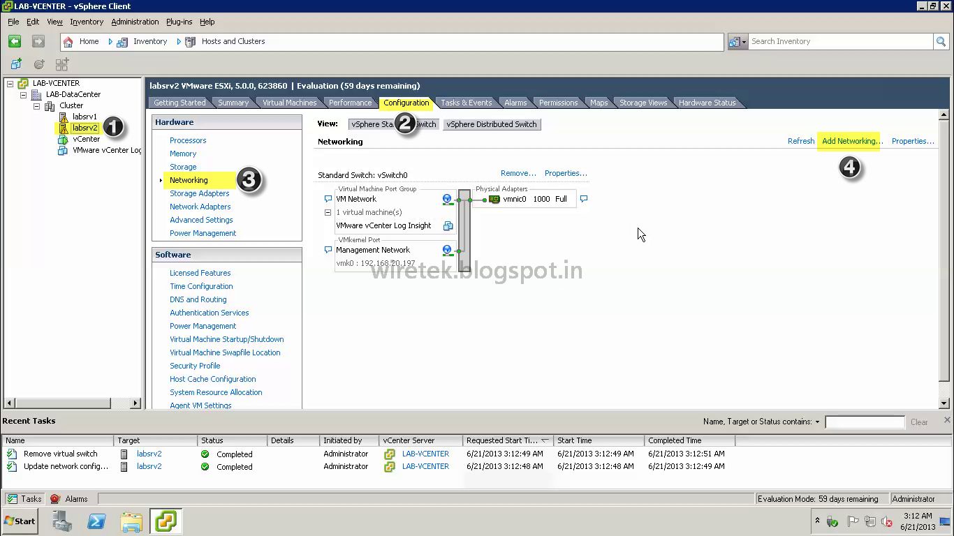Click the vSphere Client icon in the taskbar
Viewport: 954px width, 536px height.
pyautogui.click(x=166, y=521)
